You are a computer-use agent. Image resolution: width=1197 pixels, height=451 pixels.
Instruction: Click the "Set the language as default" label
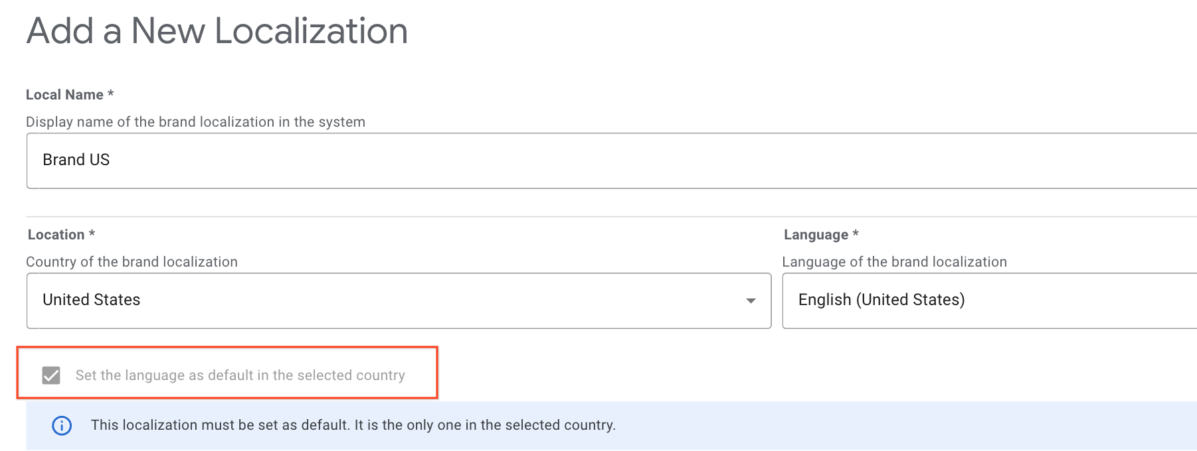tap(240, 375)
